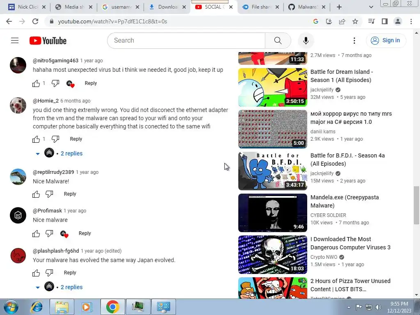Like the @nitro5gaming463 comment

36,83
